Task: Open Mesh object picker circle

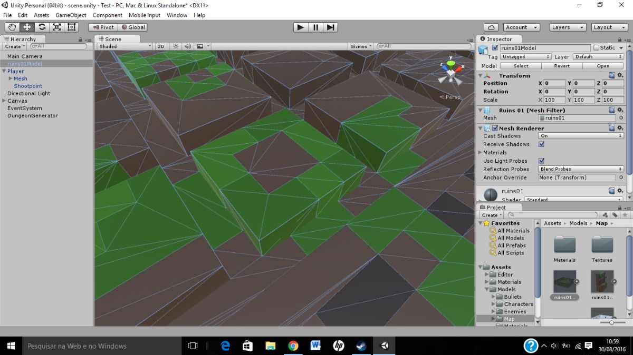Action: (x=621, y=118)
